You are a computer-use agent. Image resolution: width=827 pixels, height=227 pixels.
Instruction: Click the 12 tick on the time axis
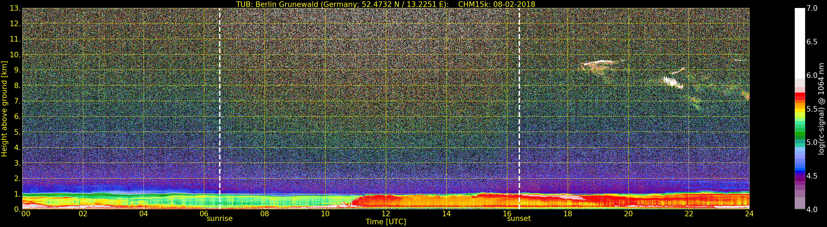pos(386,214)
